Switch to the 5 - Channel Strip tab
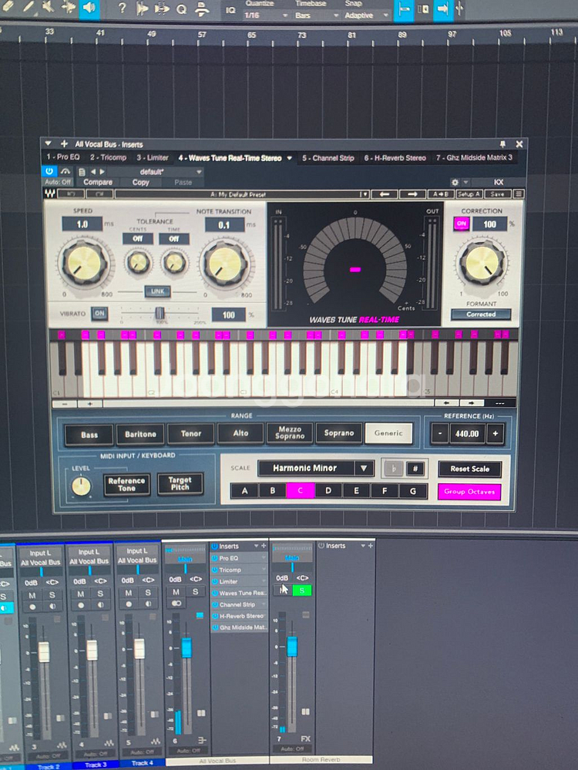578x770 pixels. 328,158
